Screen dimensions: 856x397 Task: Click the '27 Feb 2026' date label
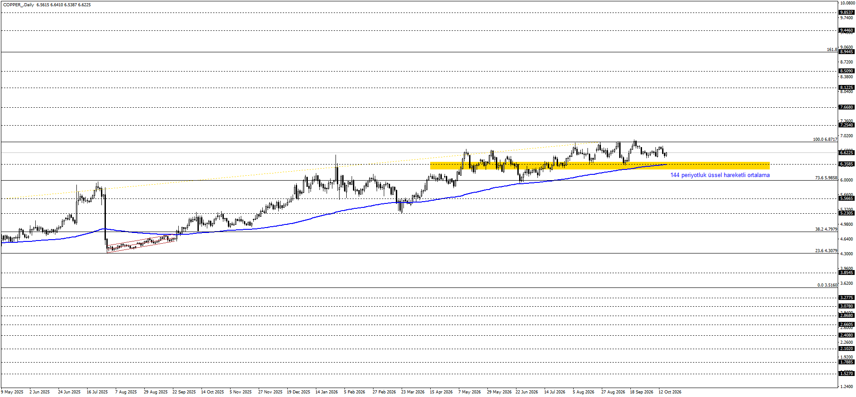384,392
